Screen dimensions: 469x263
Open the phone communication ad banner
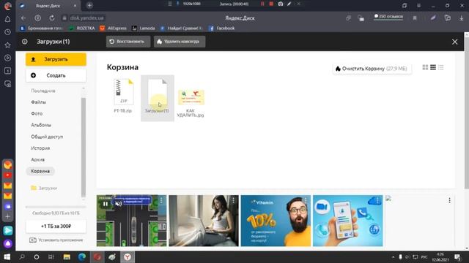click(347, 221)
